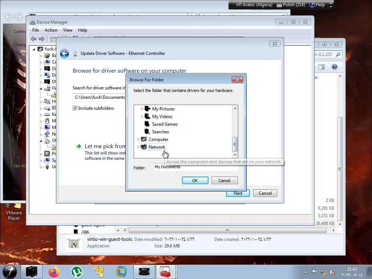Select the Searches folder
Image resolution: width=372 pixels, height=279 pixels.
tap(160, 132)
